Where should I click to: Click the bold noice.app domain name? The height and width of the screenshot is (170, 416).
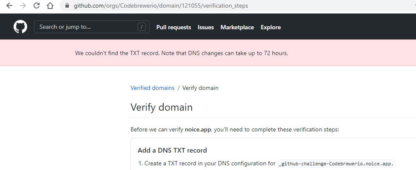click(198, 129)
